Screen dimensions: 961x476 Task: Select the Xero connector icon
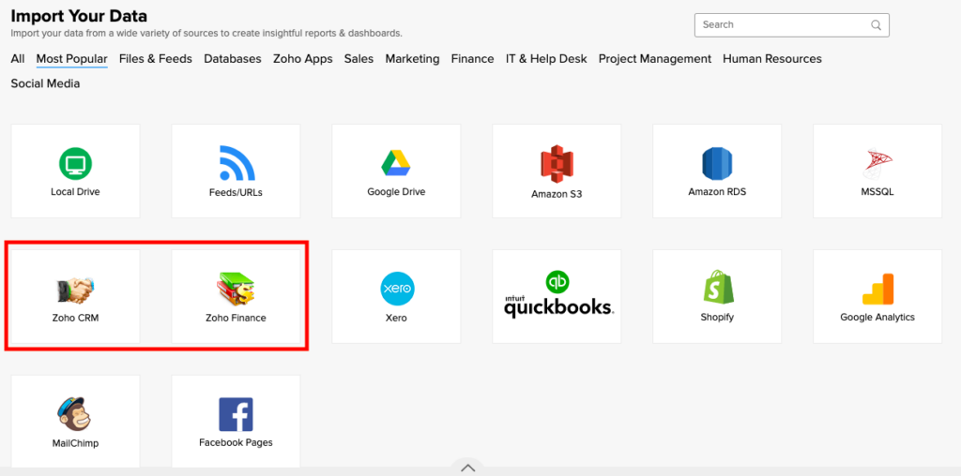397,289
